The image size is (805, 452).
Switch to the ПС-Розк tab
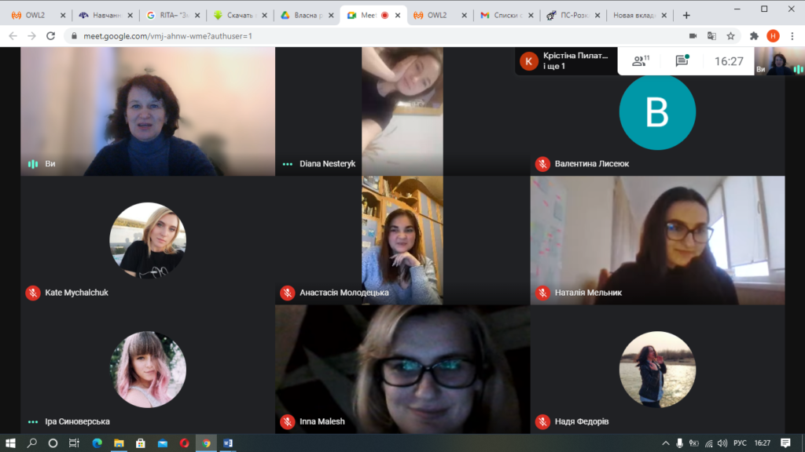coord(573,16)
